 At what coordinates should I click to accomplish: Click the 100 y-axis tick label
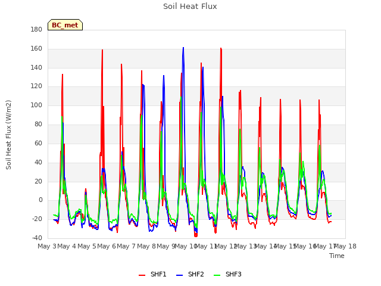(36, 105)
